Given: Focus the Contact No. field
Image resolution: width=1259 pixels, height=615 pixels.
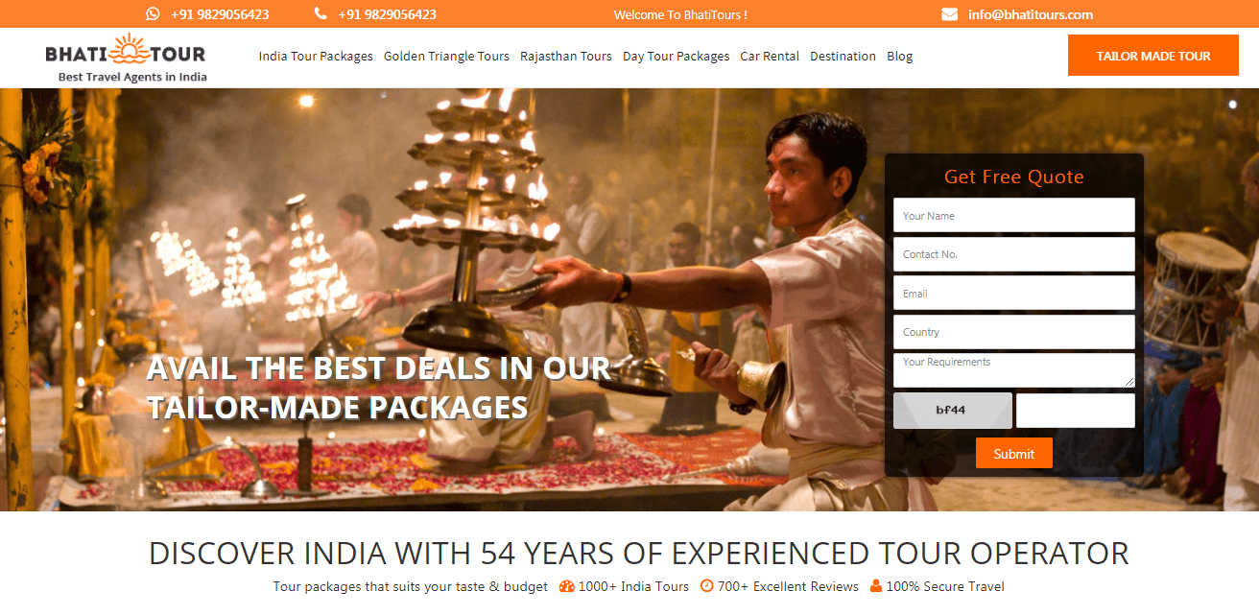Looking at the screenshot, I should [x=1013, y=254].
